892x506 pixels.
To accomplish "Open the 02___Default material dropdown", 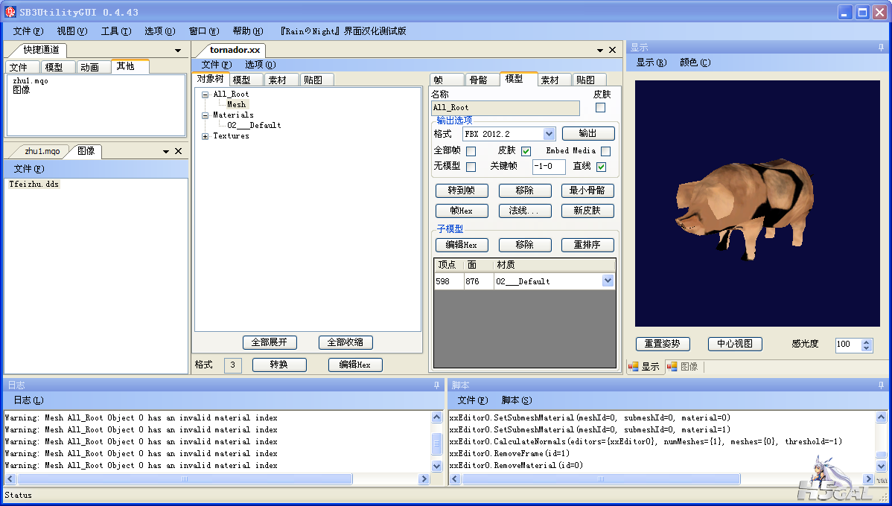I will [608, 281].
